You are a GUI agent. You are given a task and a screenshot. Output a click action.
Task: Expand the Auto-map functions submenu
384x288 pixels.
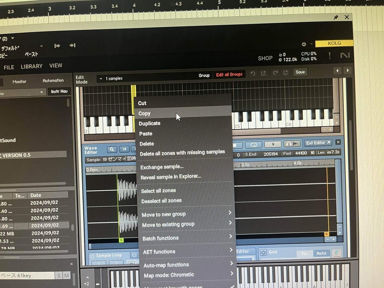coord(231,263)
